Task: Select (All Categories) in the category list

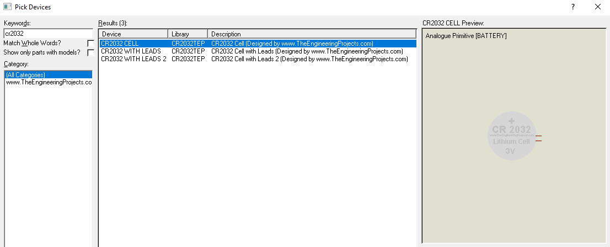Action: pos(25,74)
